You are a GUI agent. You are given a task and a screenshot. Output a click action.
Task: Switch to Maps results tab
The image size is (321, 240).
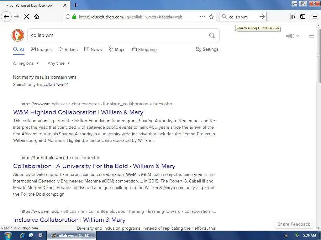click(x=117, y=49)
